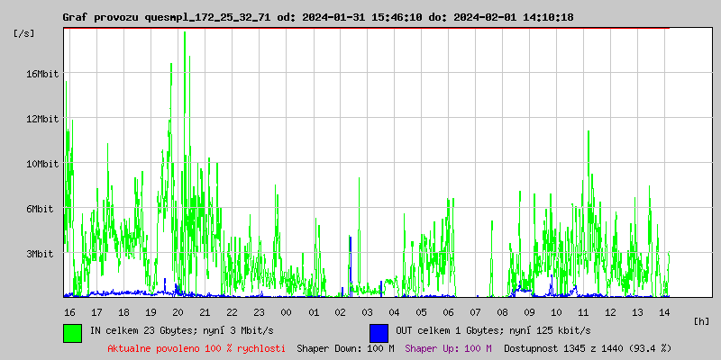Click the 12Mbit y-axis label
This screenshot has height=360, width=721.
42,119
